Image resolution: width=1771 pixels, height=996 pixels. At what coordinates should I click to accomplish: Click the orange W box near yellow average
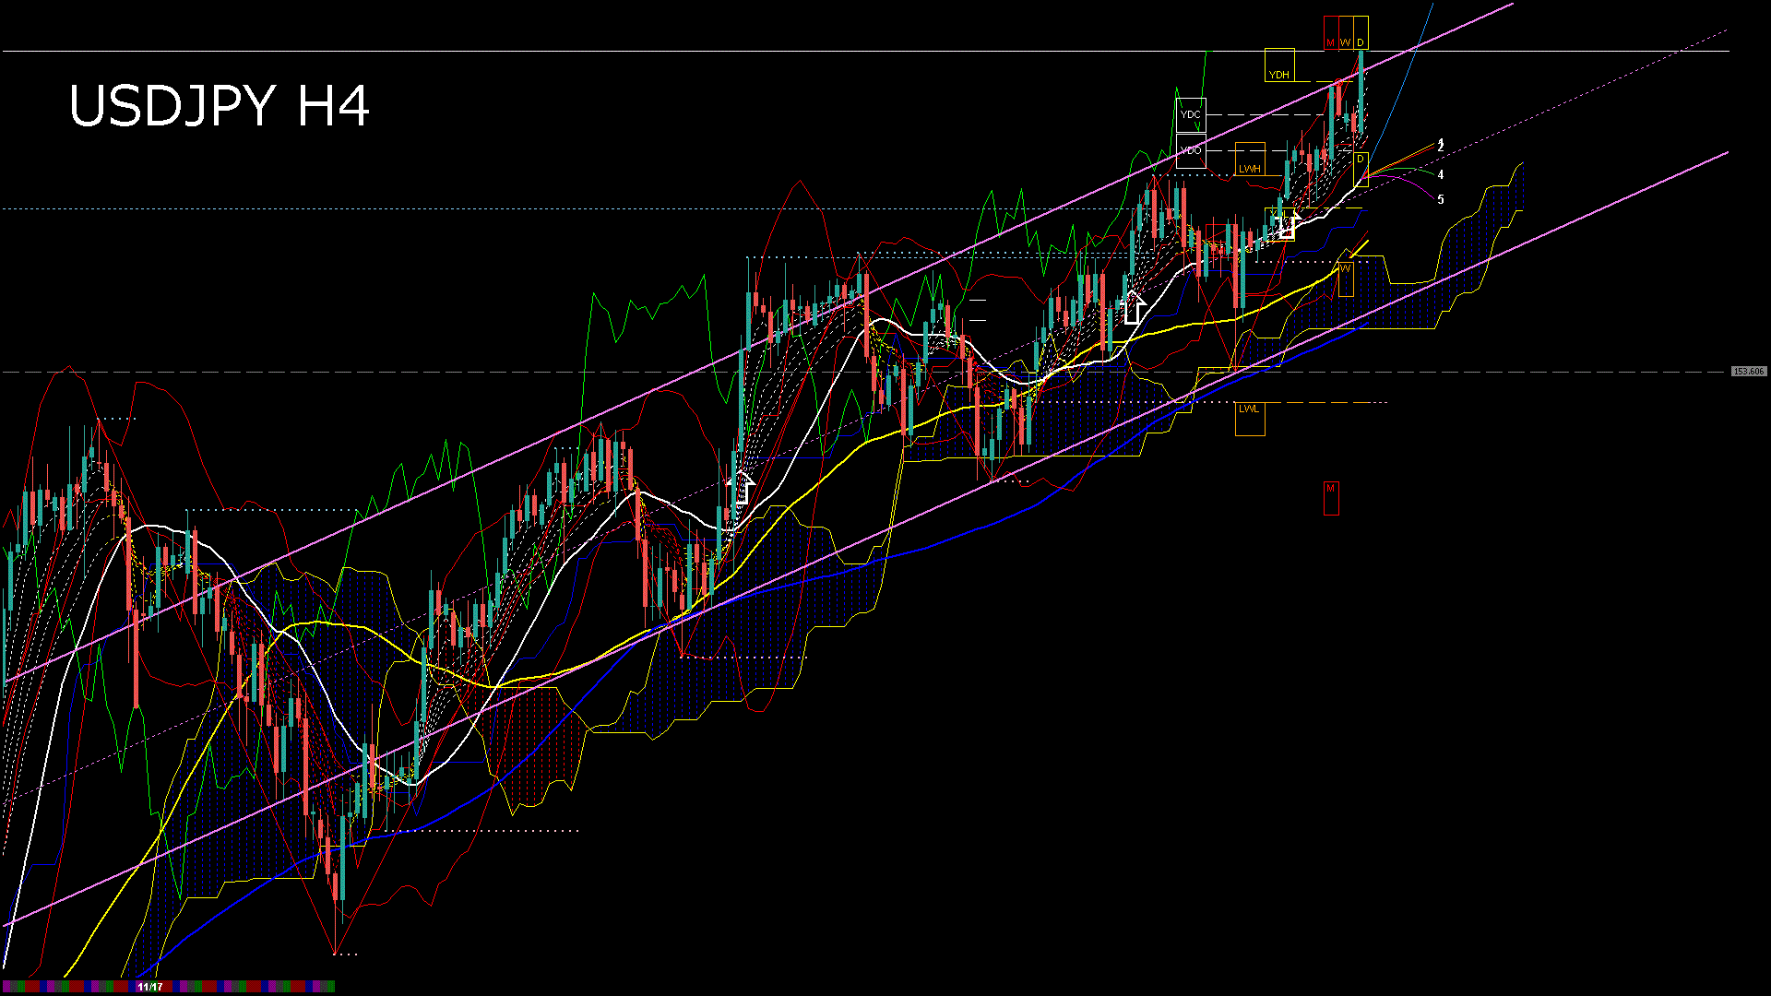(x=1346, y=277)
